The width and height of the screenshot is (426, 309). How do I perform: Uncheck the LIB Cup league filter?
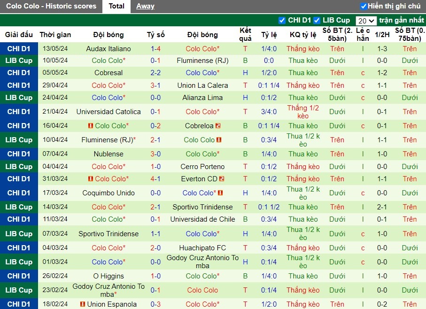point(317,20)
